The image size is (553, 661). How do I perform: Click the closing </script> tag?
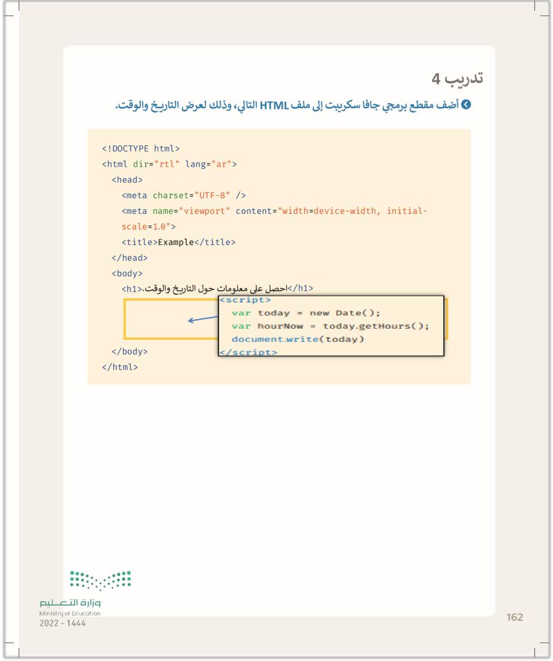pos(248,352)
